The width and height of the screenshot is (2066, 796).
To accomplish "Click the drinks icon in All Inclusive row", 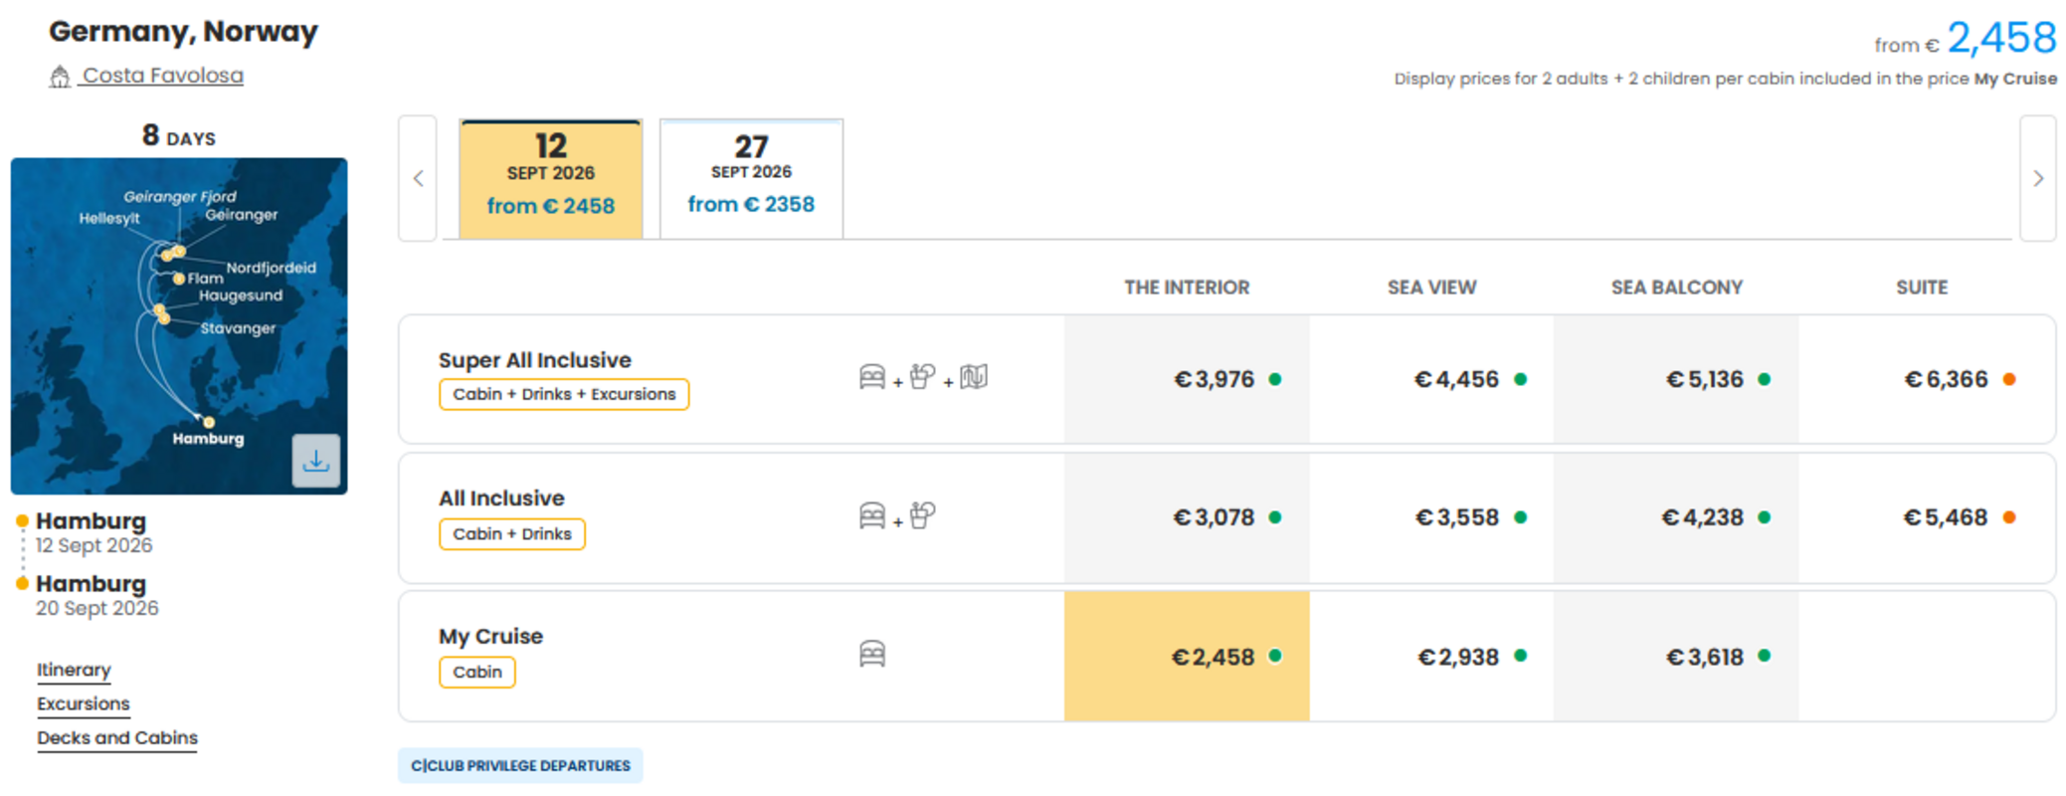I will [x=922, y=515].
